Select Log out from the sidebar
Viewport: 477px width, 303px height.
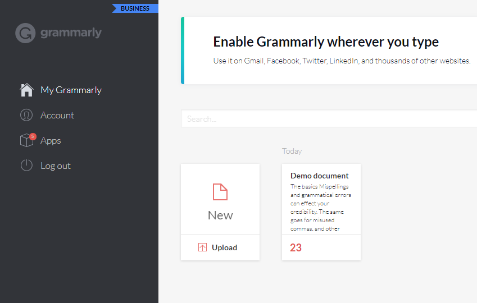tap(56, 166)
